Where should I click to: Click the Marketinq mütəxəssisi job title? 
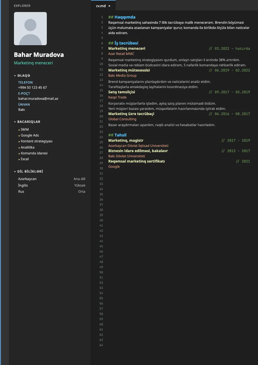[x=129, y=70]
